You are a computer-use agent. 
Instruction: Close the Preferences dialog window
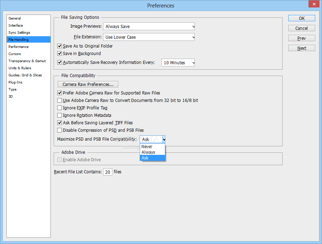point(314,4)
